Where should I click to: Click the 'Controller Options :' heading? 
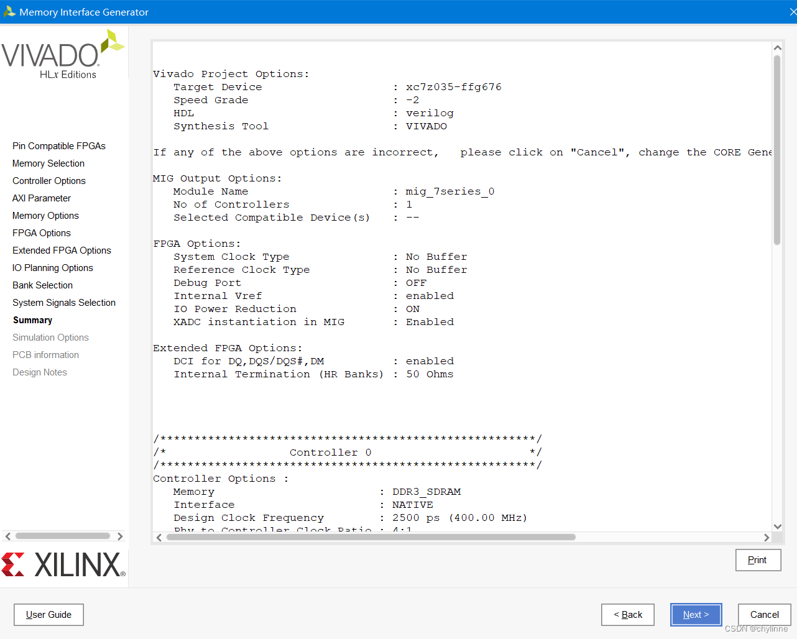pos(221,479)
